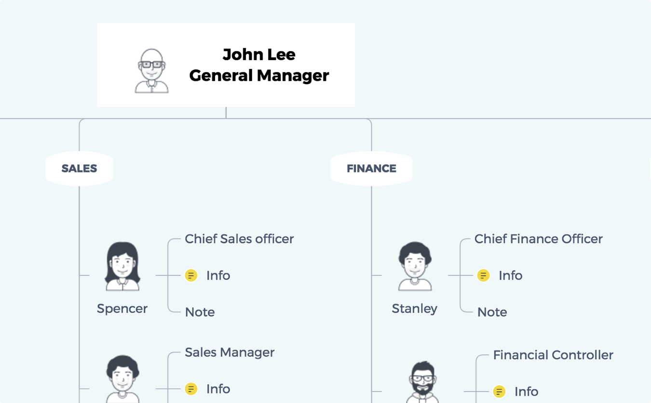Image resolution: width=651 pixels, height=403 pixels.
Task: Select the Stanley name label
Action: (415, 309)
